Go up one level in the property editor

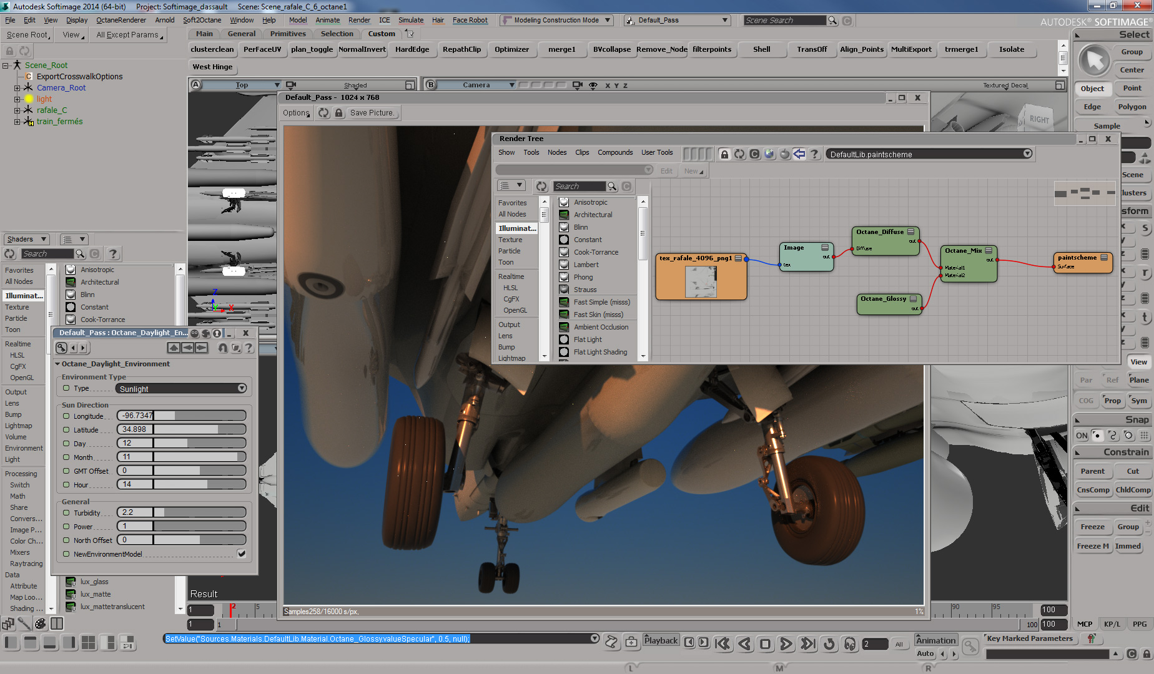[x=174, y=348]
